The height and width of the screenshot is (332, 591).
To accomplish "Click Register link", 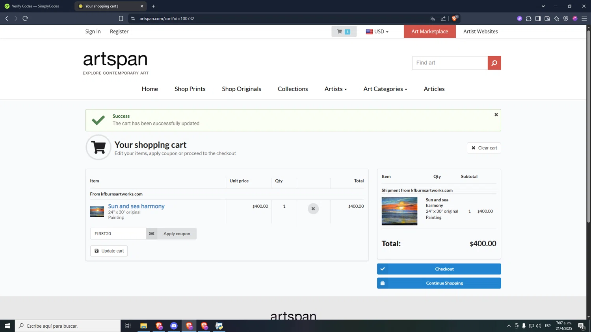I will coord(119,31).
